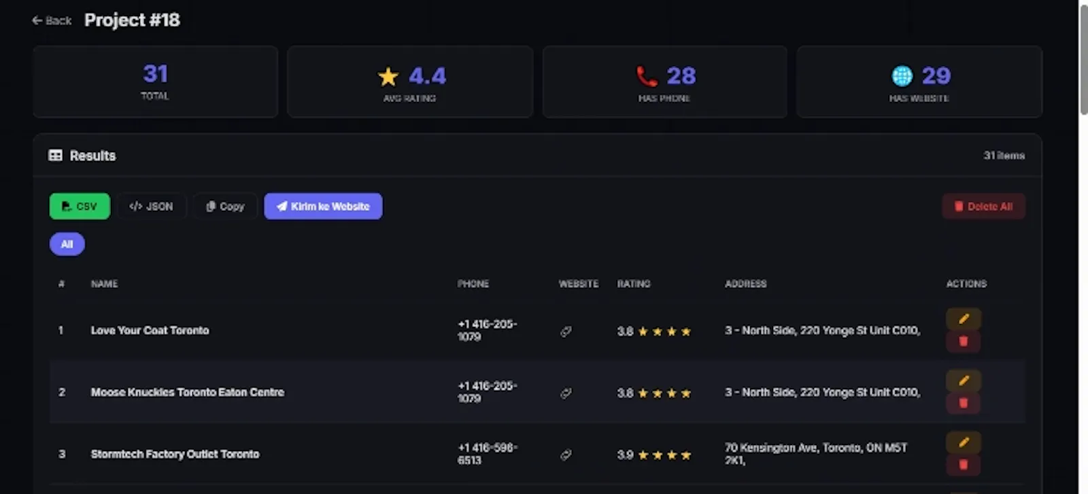The height and width of the screenshot is (494, 1088).
Task: Copy results to clipboard
Action: click(x=225, y=207)
